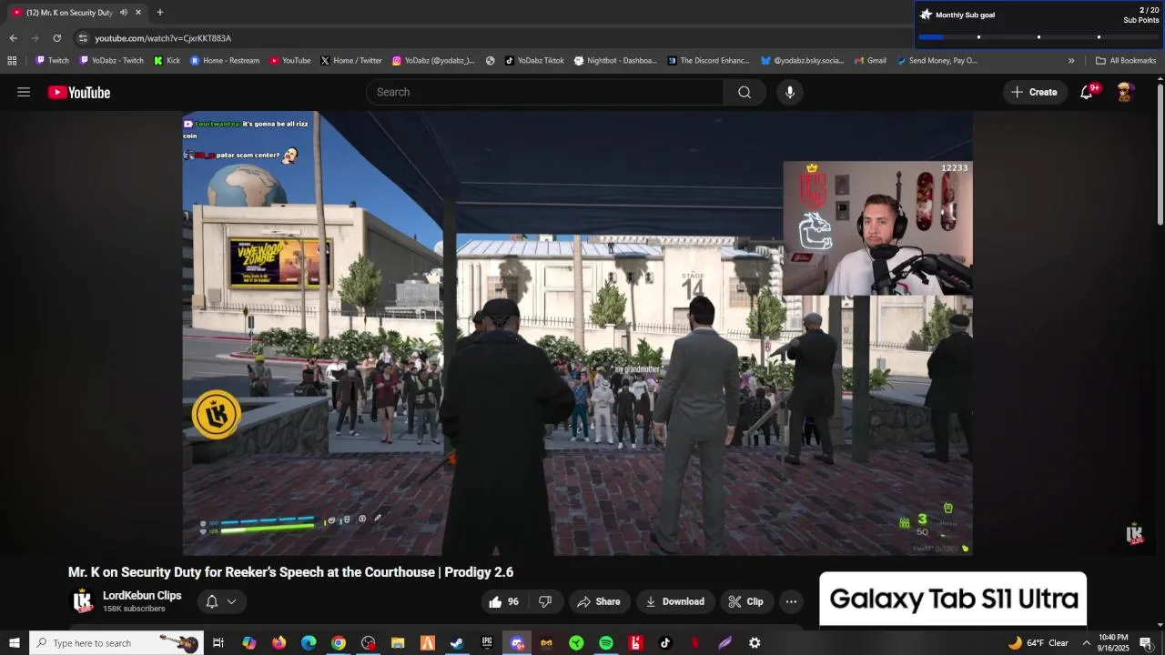Click the Create button

1034,92
